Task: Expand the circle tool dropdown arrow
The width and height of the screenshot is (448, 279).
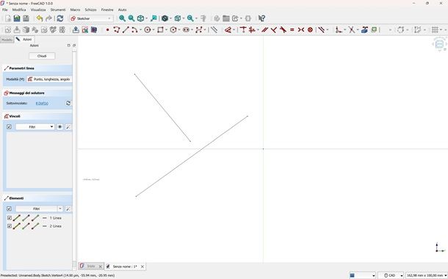Action: click(153, 29)
